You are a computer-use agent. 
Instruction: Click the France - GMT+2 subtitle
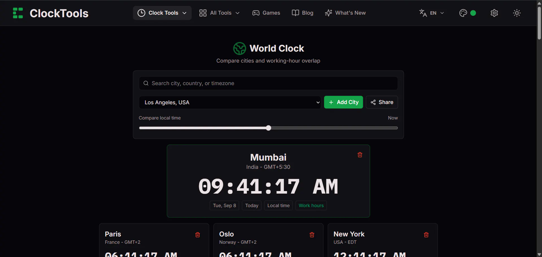[123, 242]
